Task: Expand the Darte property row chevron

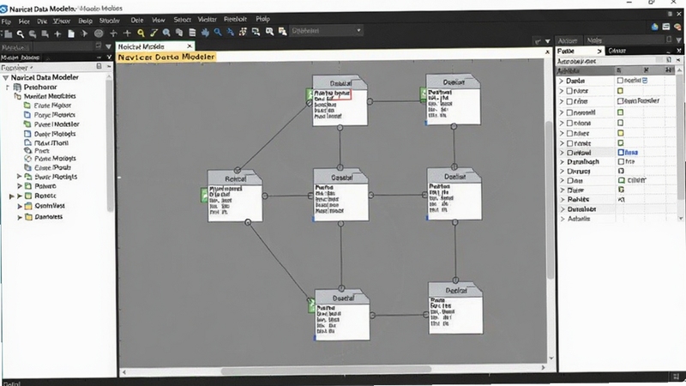Action: coord(562,81)
